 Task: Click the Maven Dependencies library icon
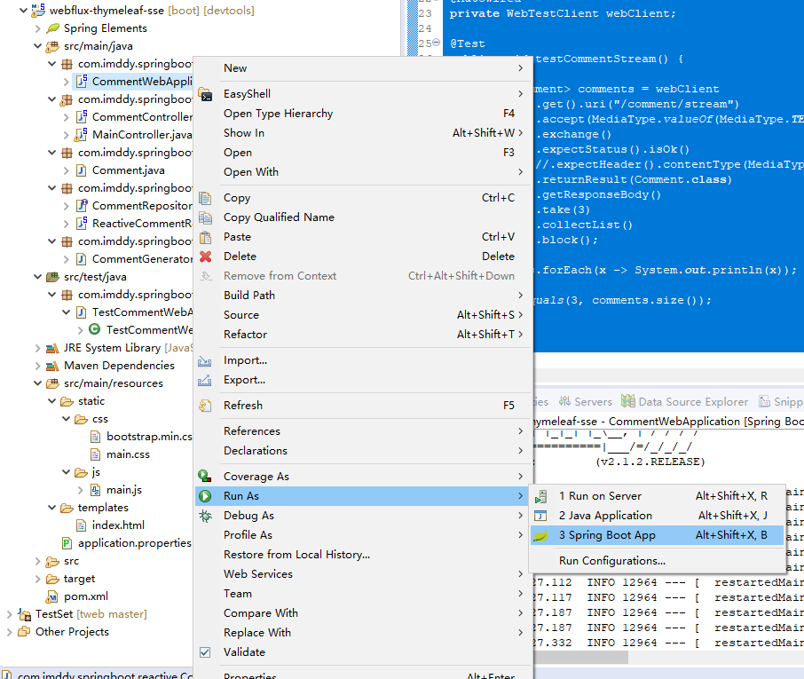(x=52, y=366)
